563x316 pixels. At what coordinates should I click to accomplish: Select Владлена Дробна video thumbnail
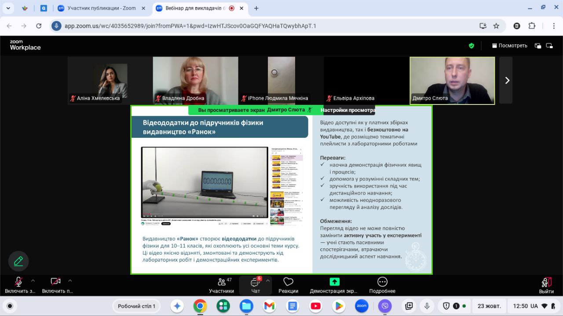click(195, 80)
